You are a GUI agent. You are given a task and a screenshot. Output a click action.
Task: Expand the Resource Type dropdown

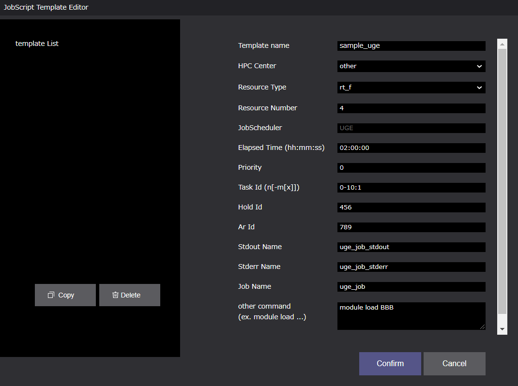coord(411,88)
